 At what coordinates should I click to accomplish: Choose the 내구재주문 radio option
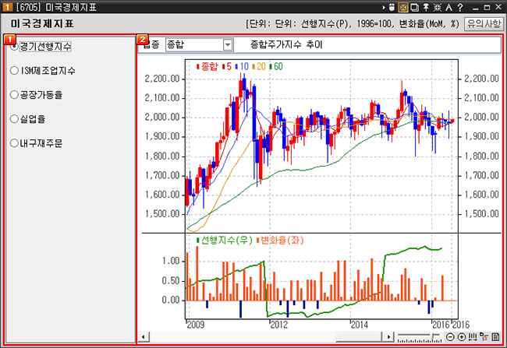coord(14,144)
